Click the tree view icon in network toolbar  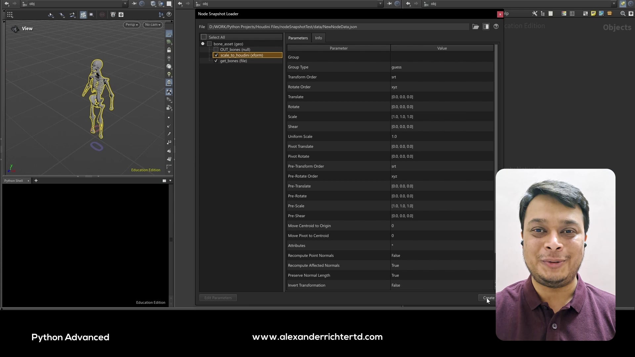(x=543, y=14)
